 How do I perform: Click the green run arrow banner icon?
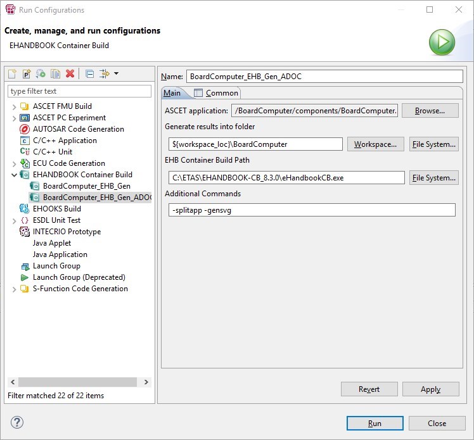tap(442, 42)
